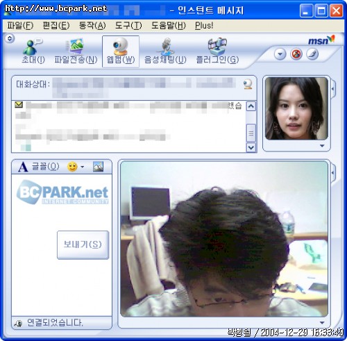Click the conversation scrollbar down arrow
347x341 pixels.
251,147
